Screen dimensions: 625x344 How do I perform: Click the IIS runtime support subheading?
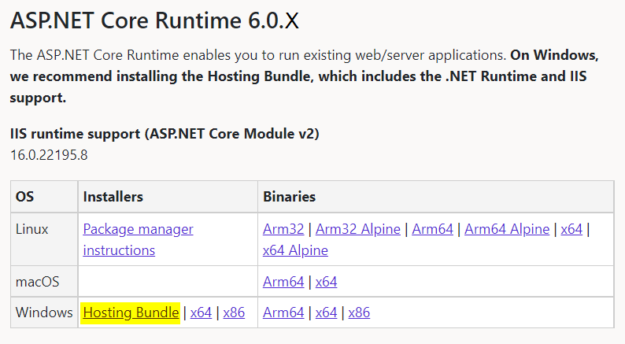(165, 134)
